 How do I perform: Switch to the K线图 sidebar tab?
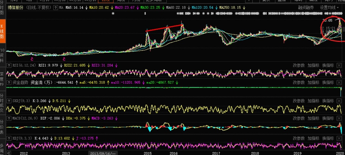click(2, 31)
